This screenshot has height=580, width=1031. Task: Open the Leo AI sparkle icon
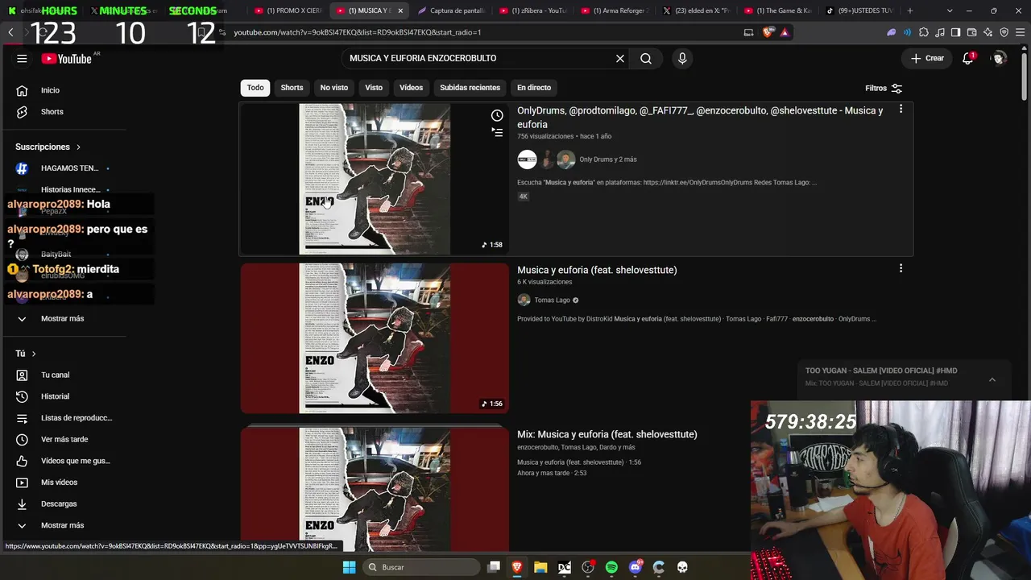coord(988,32)
